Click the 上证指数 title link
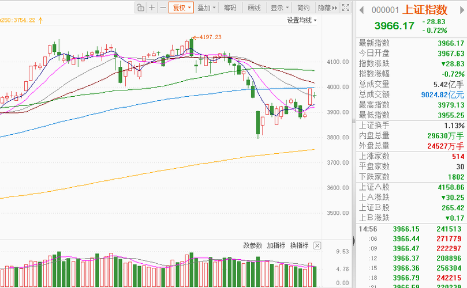The image size is (467, 288). (425, 9)
